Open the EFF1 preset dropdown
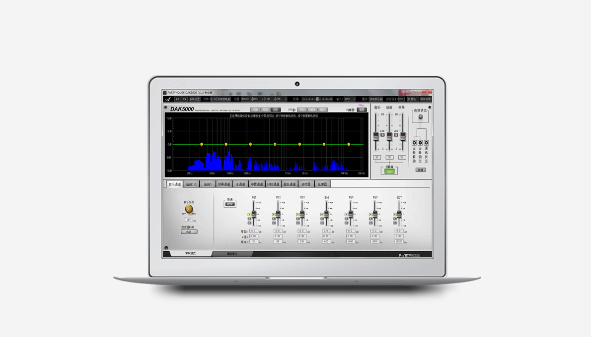 tap(282, 99)
